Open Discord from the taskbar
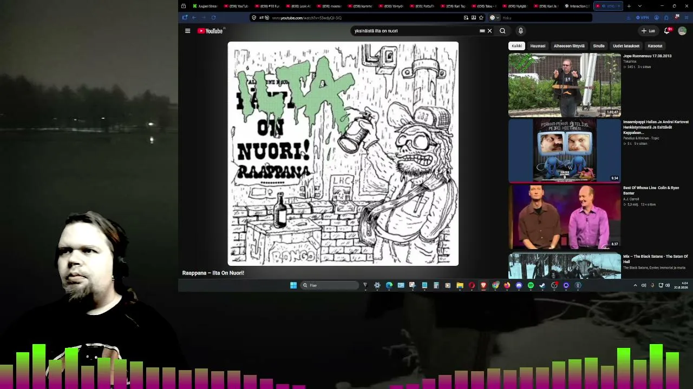Image resolution: width=693 pixels, height=389 pixels. point(519,285)
